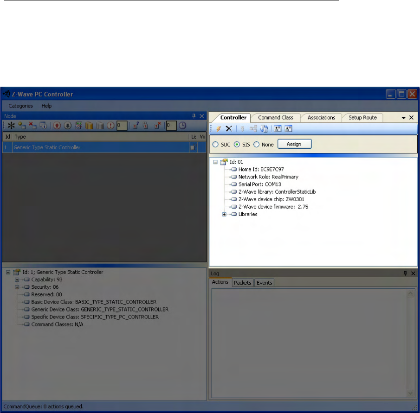This screenshot has height=413, width=420.
Task: Click the node info icon
Action: 44,126
